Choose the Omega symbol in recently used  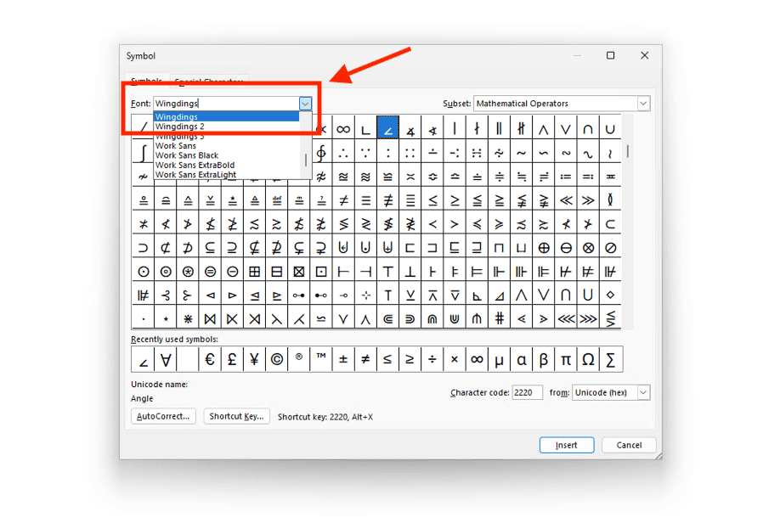tap(588, 359)
